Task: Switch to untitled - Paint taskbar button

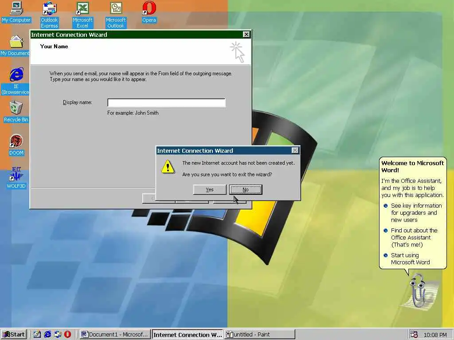Action: 260,335
